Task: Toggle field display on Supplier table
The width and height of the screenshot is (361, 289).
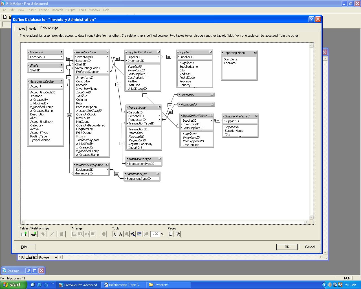Action: click(x=211, y=52)
